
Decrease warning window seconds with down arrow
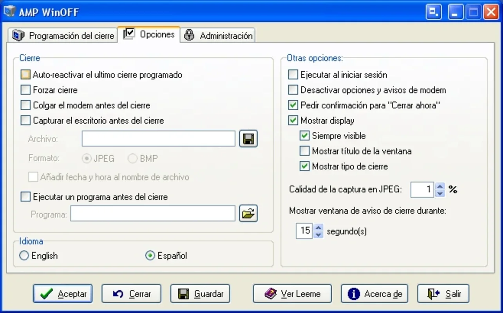point(318,234)
